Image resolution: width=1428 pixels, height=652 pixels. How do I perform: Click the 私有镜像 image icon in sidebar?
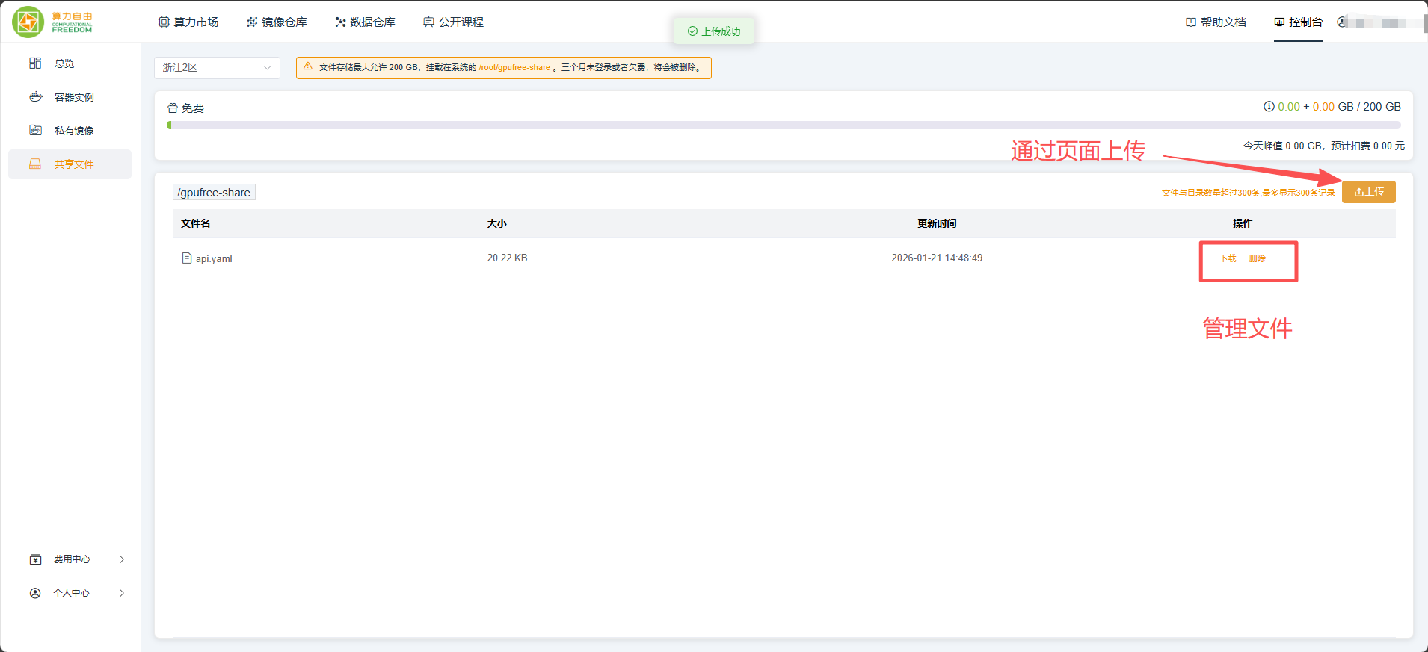(x=36, y=131)
